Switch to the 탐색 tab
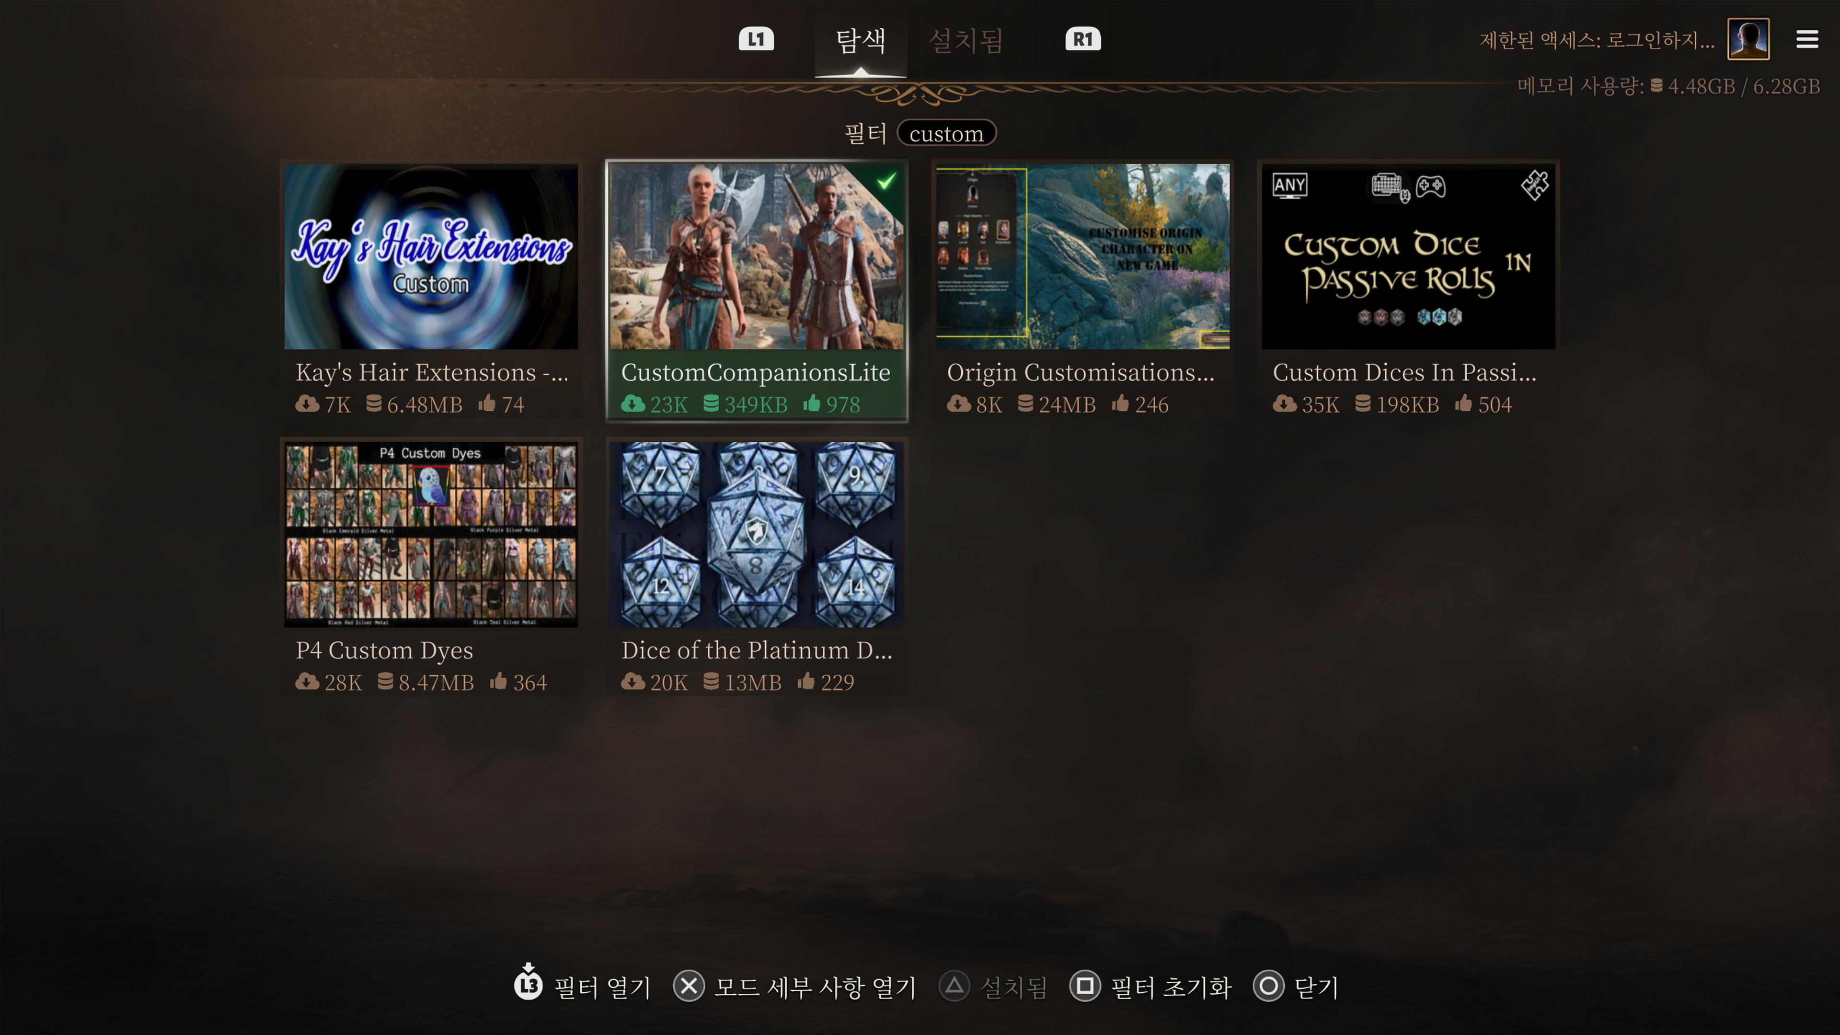 tap(861, 41)
